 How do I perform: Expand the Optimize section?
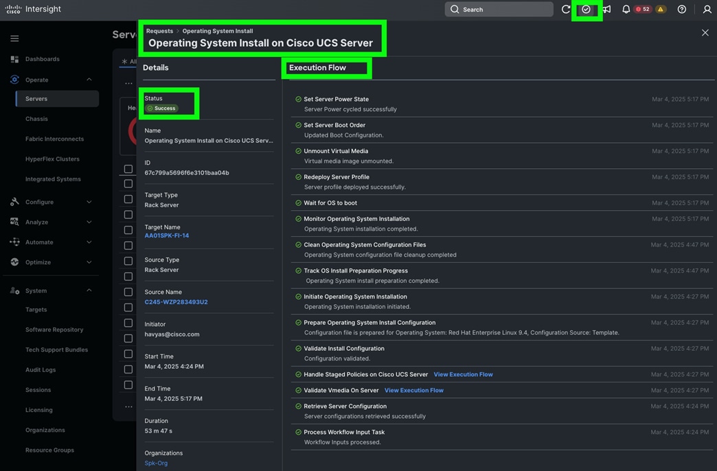coord(89,262)
